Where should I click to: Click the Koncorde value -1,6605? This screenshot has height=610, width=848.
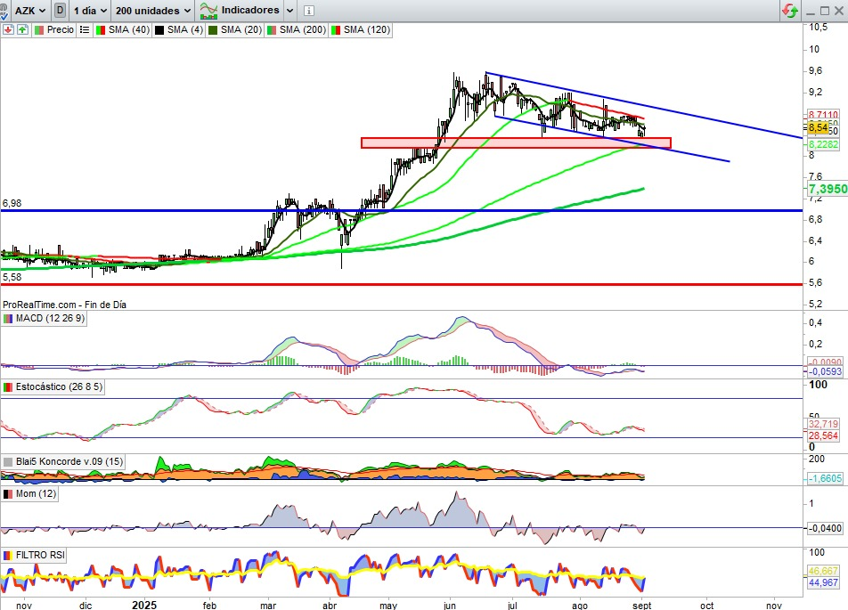(x=825, y=478)
